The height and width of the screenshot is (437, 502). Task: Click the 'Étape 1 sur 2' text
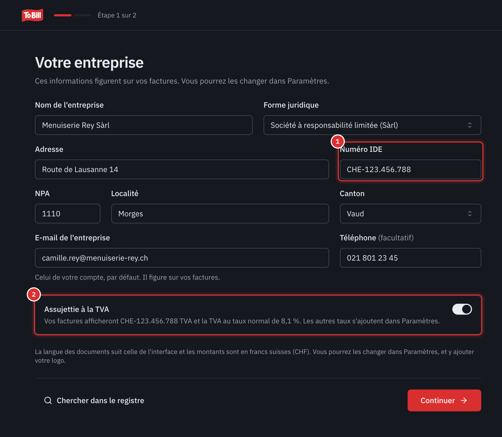(x=117, y=15)
